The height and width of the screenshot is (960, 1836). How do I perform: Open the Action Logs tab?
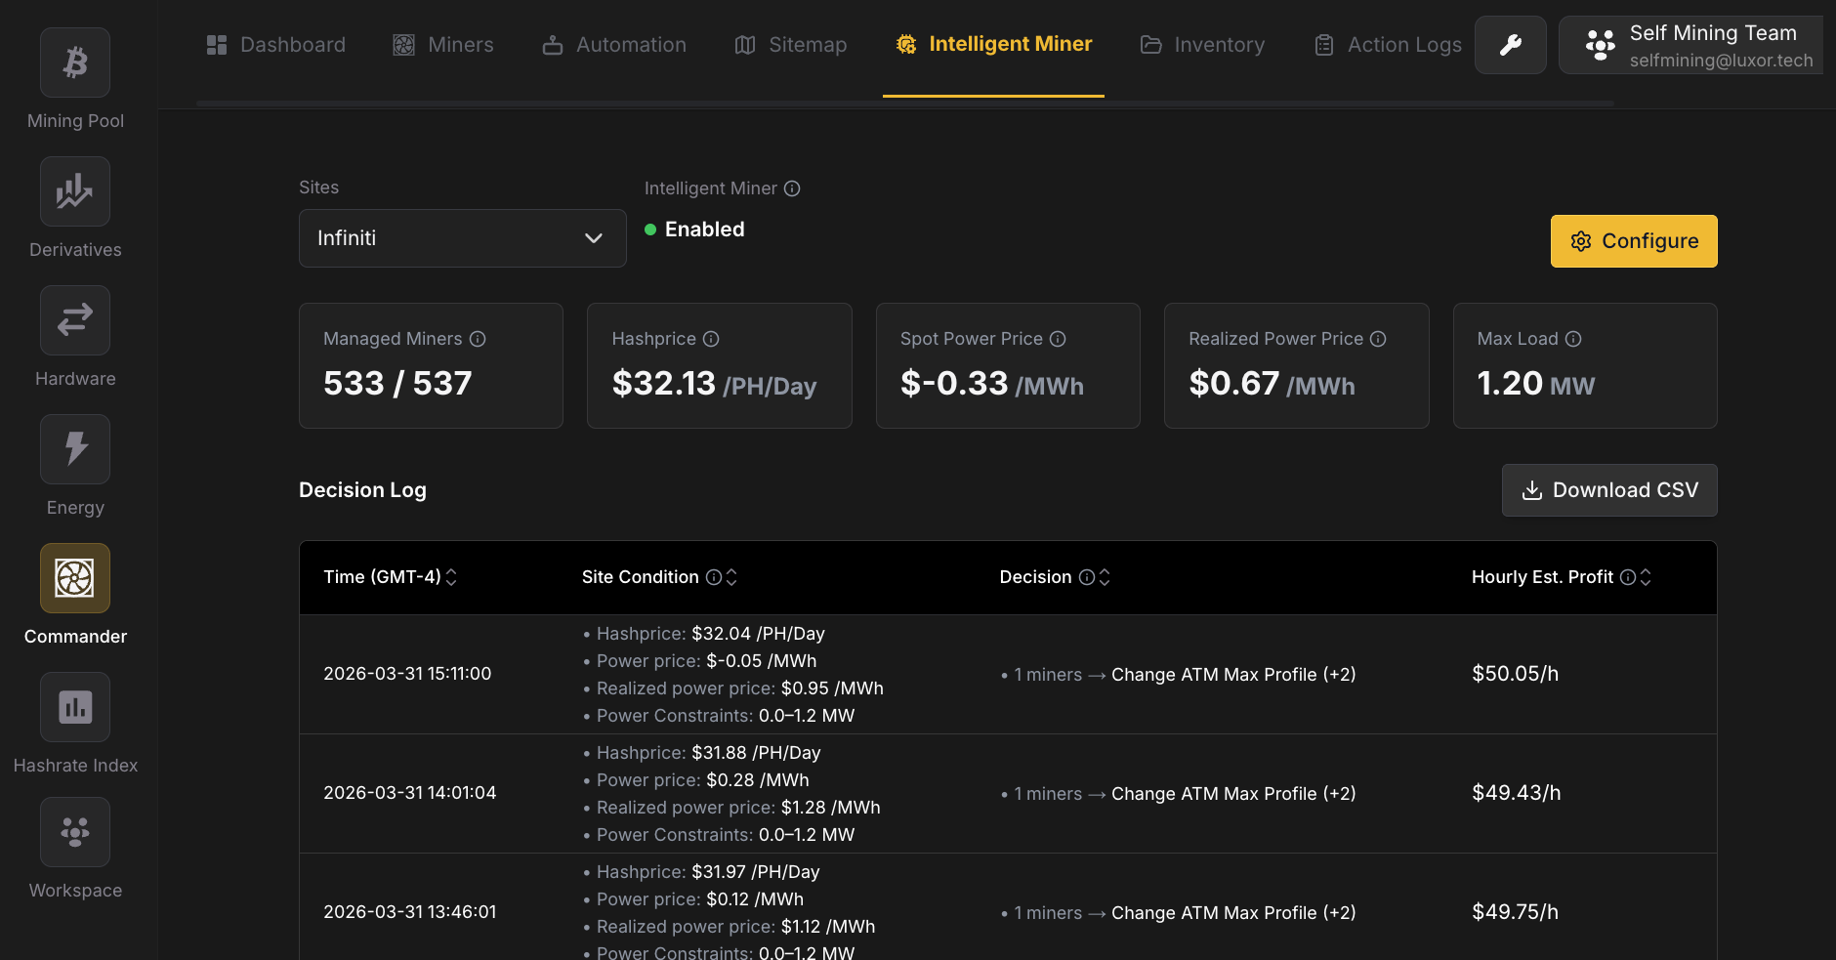click(1387, 44)
